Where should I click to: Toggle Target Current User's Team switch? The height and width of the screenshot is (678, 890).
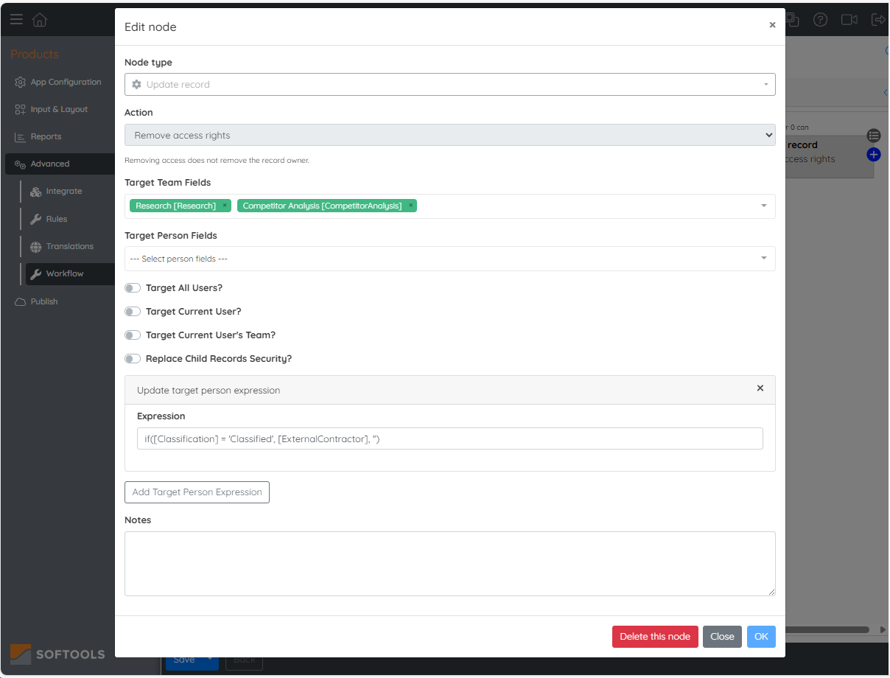pyautogui.click(x=133, y=335)
